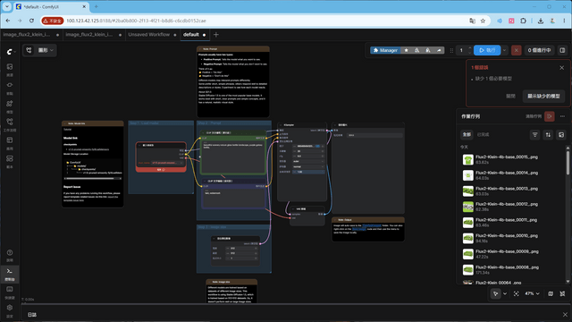
Task: Open the filter icon in job queue
Action: (x=534, y=135)
